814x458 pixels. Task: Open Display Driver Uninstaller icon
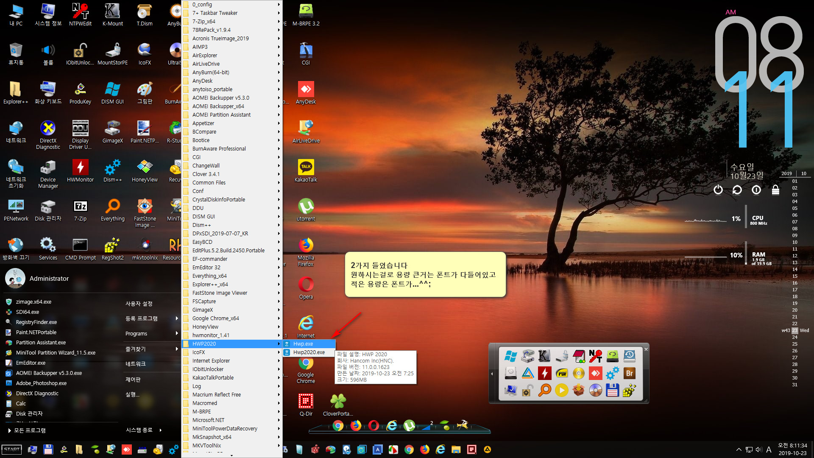(80, 135)
